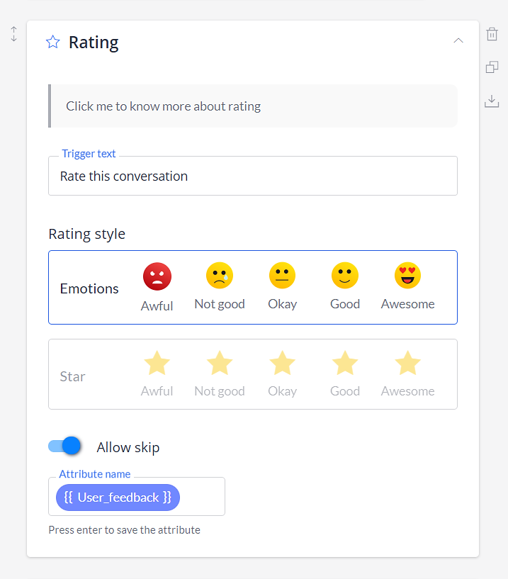The image size is (508, 579).
Task: Toggle the Allow skip switch
Action: coord(64,446)
